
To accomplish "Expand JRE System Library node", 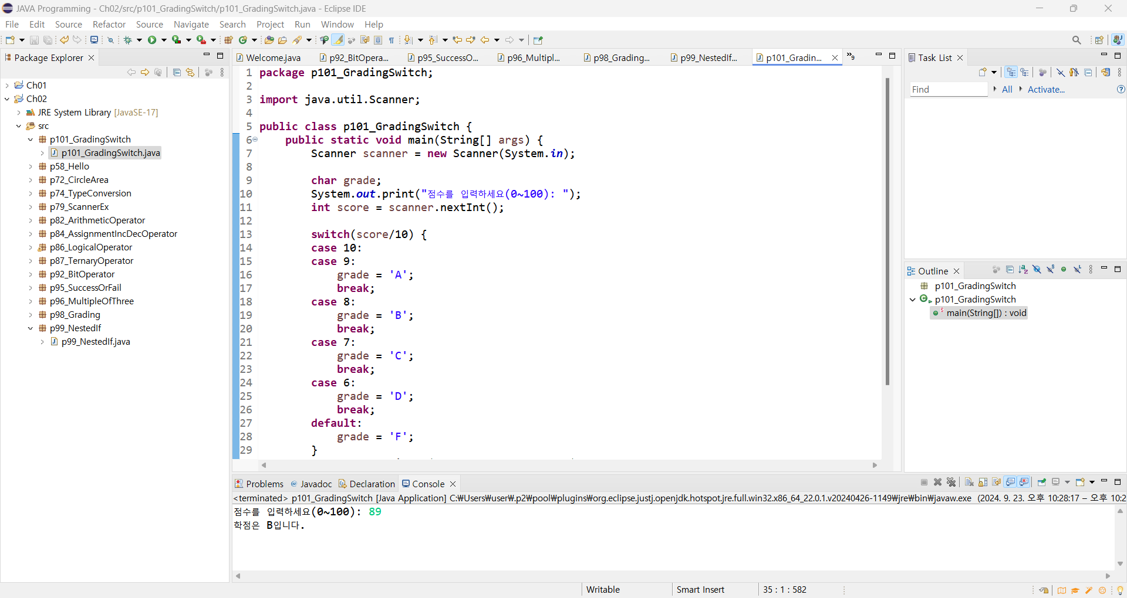I will [19, 112].
